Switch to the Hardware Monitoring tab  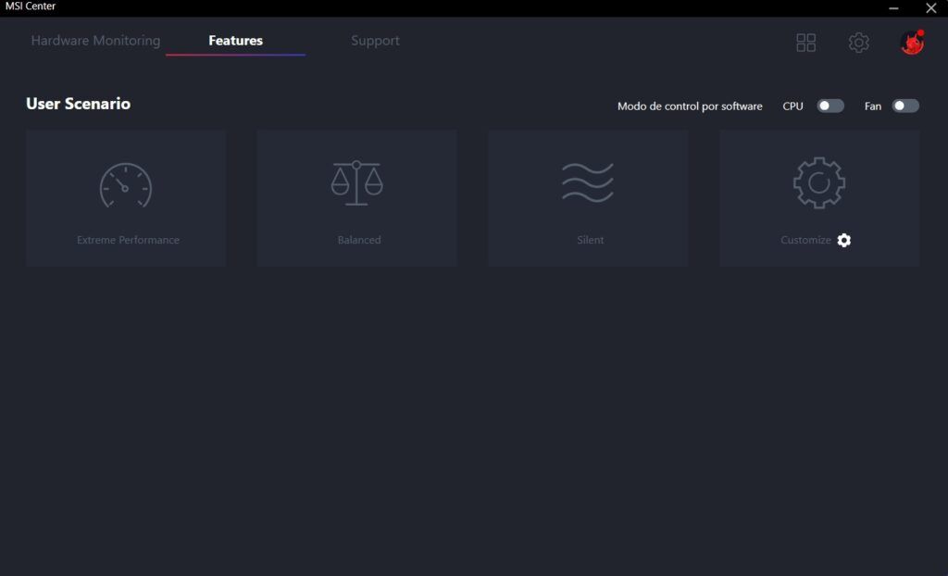pos(95,41)
